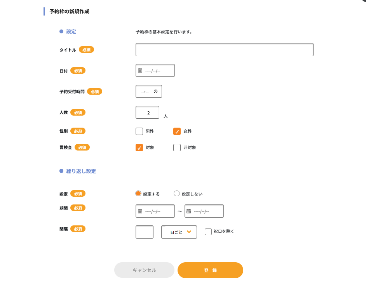This screenshot has height=296, width=366.
Task: Click the キャンセル button
Action: tap(144, 270)
